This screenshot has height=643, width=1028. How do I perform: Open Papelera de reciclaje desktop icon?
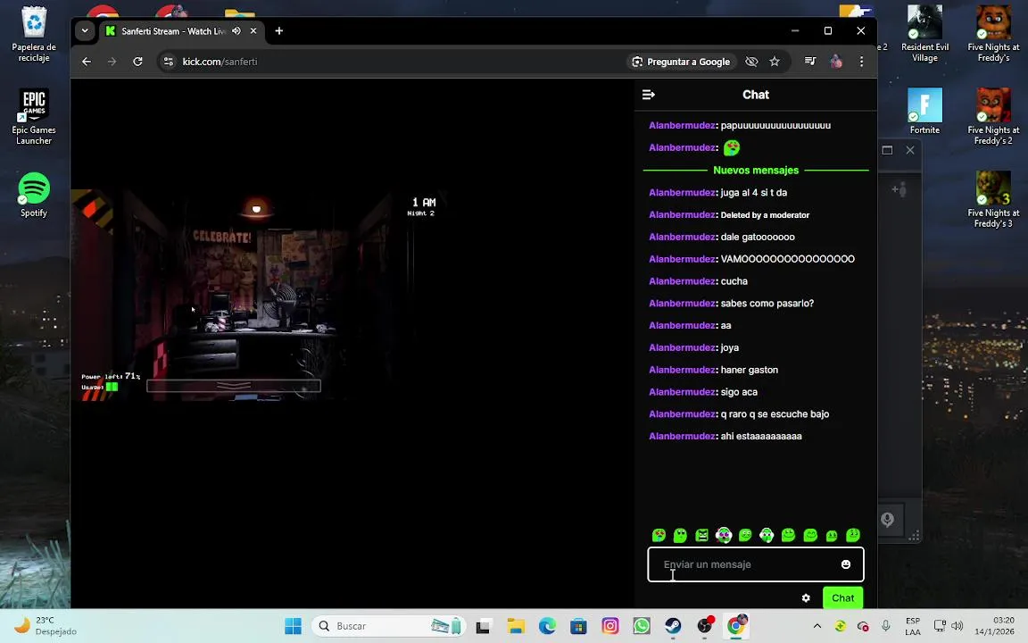[x=33, y=34]
